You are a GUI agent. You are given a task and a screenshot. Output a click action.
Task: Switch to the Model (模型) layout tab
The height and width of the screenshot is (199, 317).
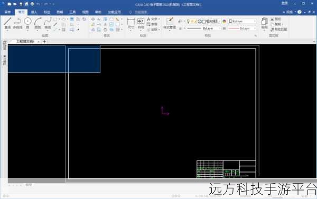point(29,185)
